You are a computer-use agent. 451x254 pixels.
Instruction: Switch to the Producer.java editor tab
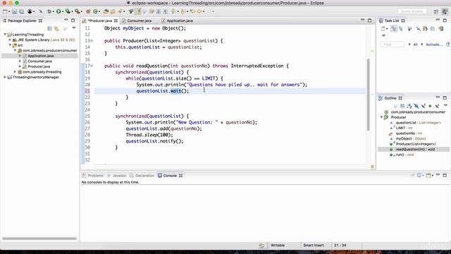pyautogui.click(x=99, y=20)
